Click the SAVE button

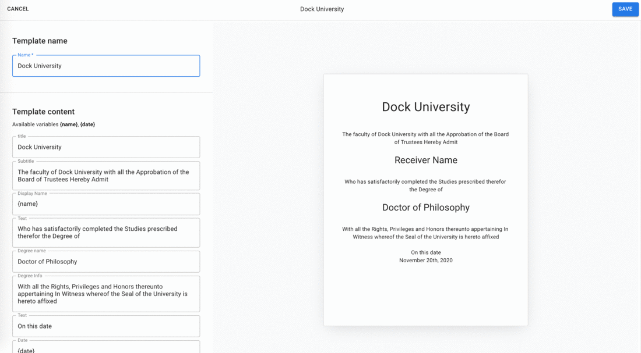click(x=625, y=9)
